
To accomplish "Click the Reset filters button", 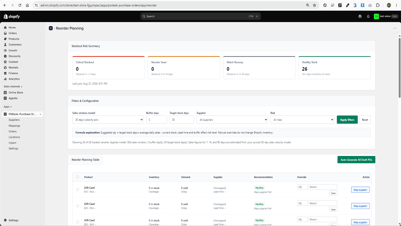I will (365, 120).
